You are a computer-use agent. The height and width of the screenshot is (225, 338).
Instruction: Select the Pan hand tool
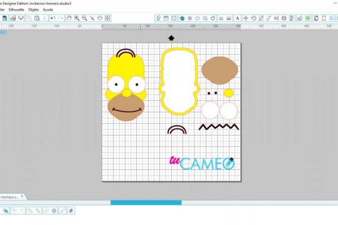69,19
